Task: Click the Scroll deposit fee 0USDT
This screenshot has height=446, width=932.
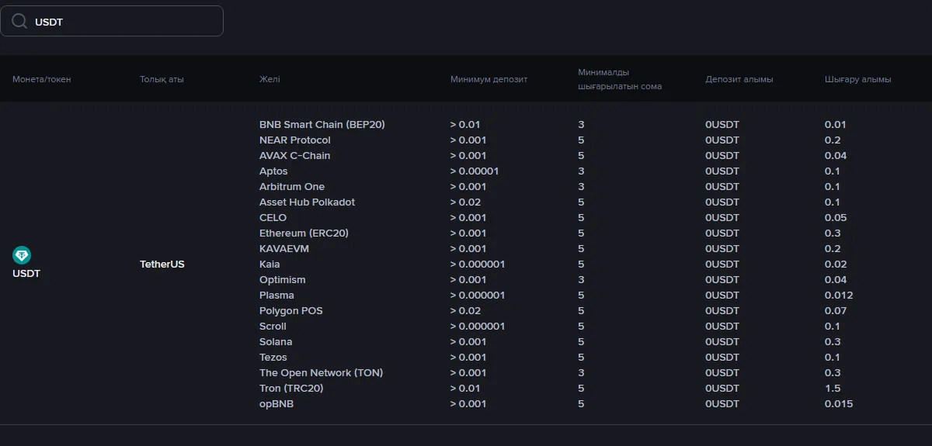Action: 722,326
